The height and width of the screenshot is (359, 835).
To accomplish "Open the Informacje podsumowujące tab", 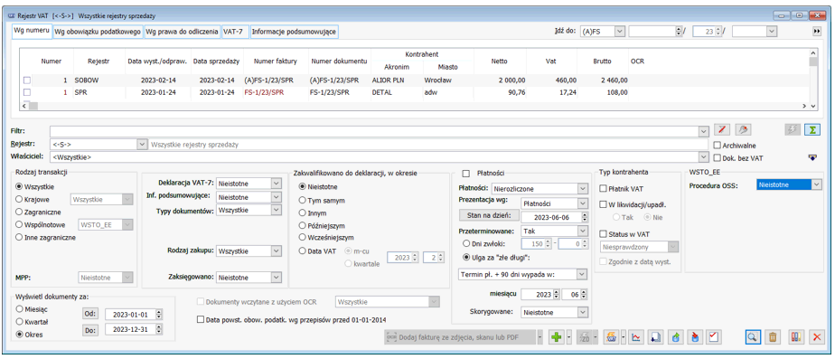I will (x=294, y=32).
